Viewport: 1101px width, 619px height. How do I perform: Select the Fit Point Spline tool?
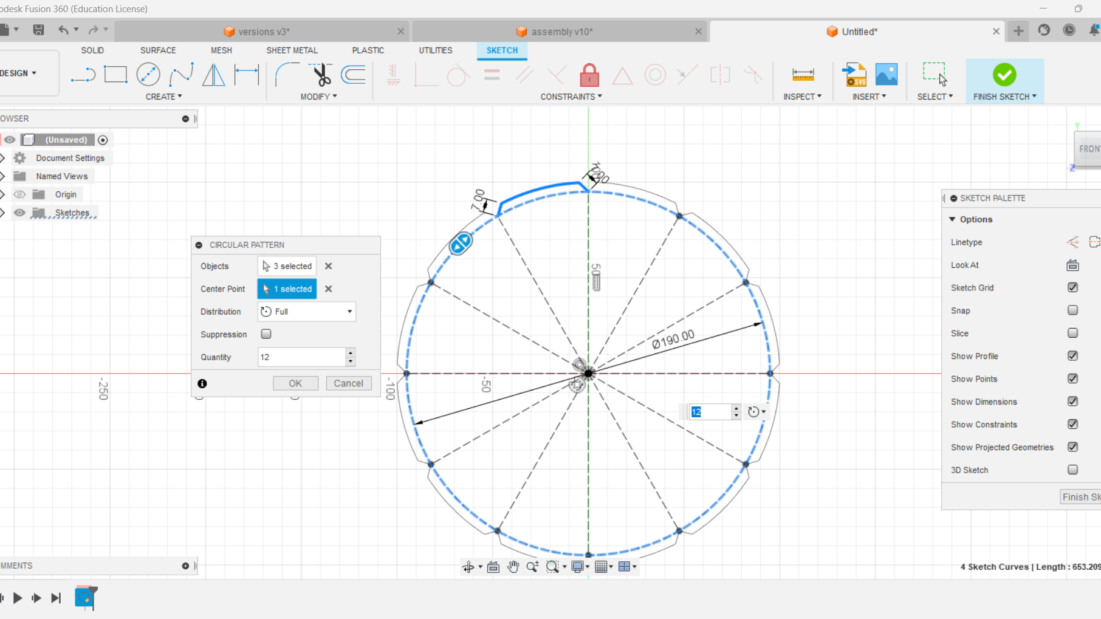pos(181,75)
